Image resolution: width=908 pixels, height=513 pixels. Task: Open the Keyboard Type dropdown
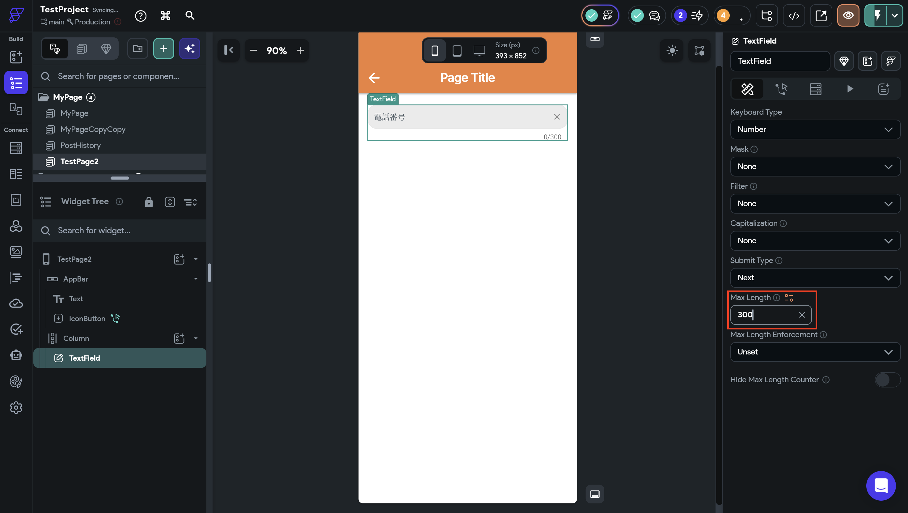coord(815,129)
